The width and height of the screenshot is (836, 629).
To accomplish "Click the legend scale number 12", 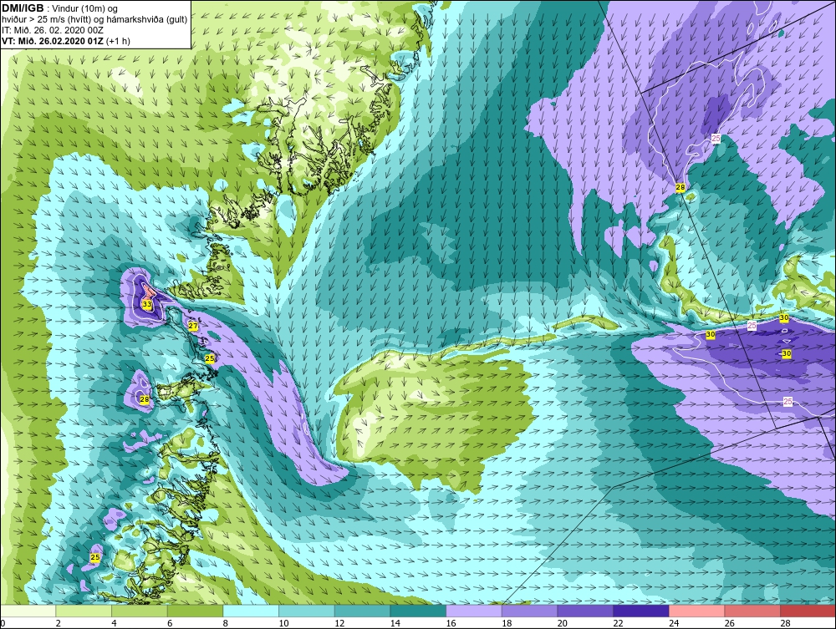I will [339, 623].
